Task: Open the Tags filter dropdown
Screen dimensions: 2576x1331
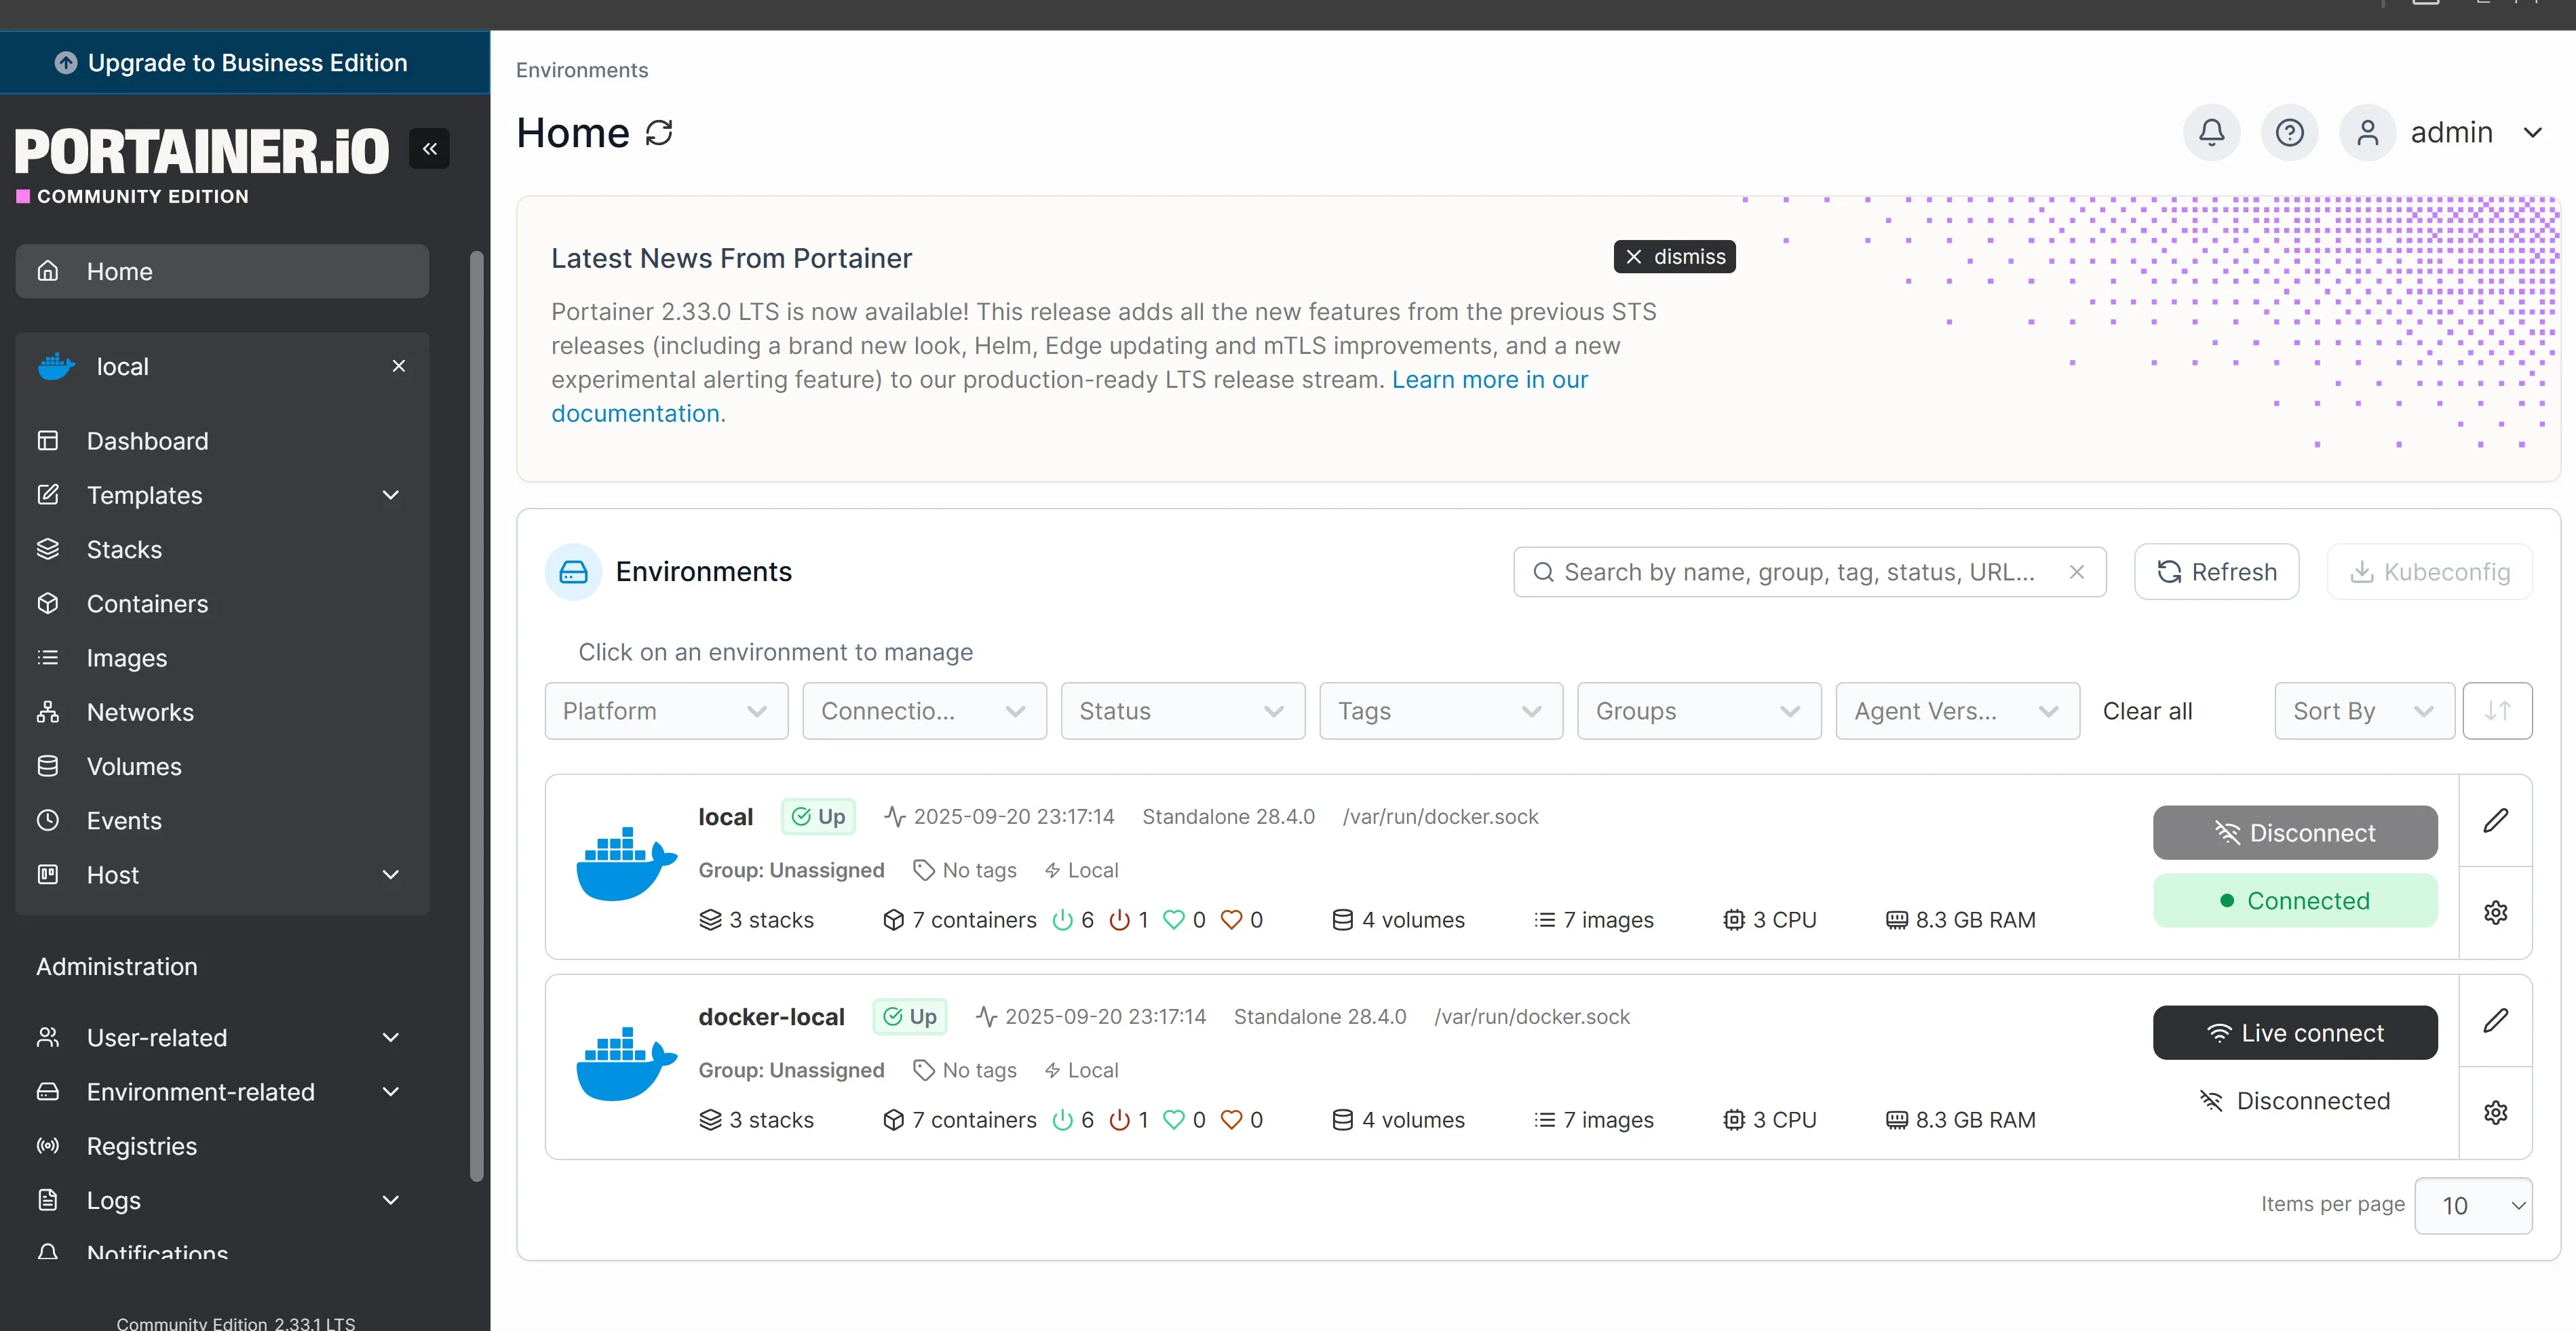Action: 1441,711
